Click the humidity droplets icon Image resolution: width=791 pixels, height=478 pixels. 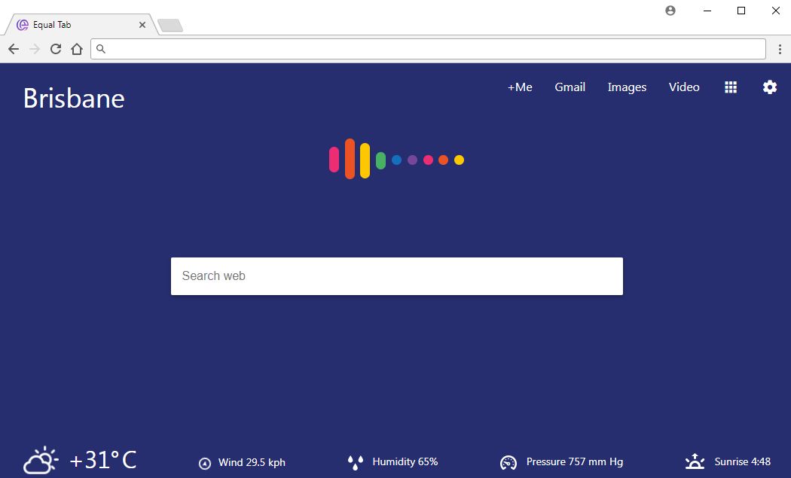pyautogui.click(x=356, y=462)
